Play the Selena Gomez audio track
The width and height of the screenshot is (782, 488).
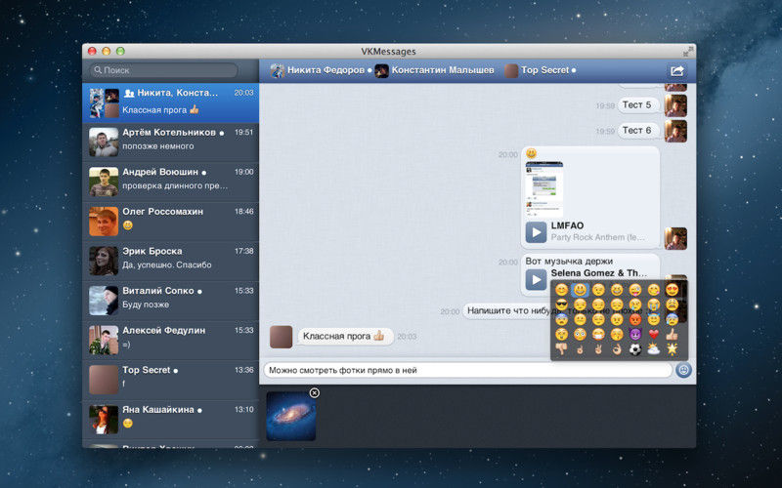point(536,279)
